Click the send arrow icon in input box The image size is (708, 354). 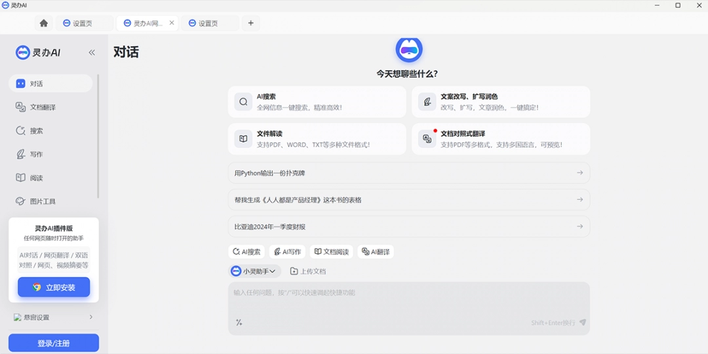pyautogui.click(x=582, y=323)
